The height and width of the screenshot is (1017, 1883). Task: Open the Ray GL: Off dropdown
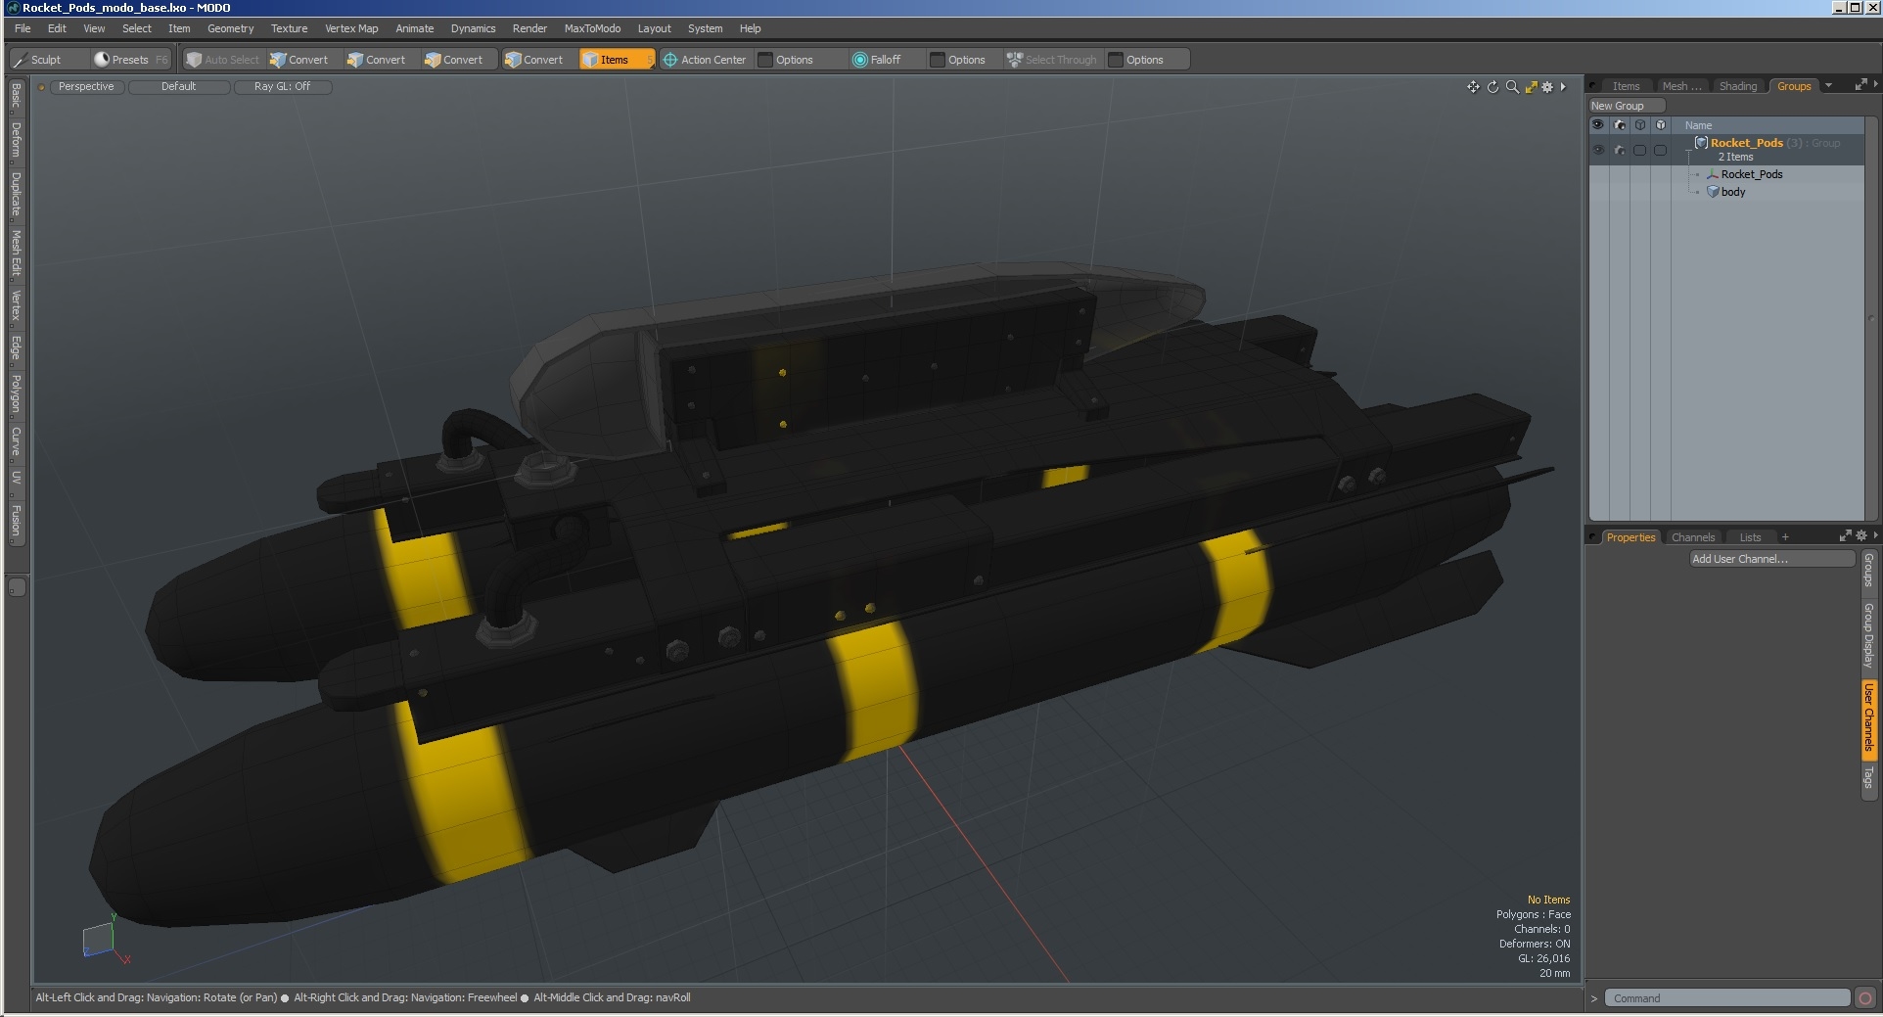pyautogui.click(x=283, y=86)
